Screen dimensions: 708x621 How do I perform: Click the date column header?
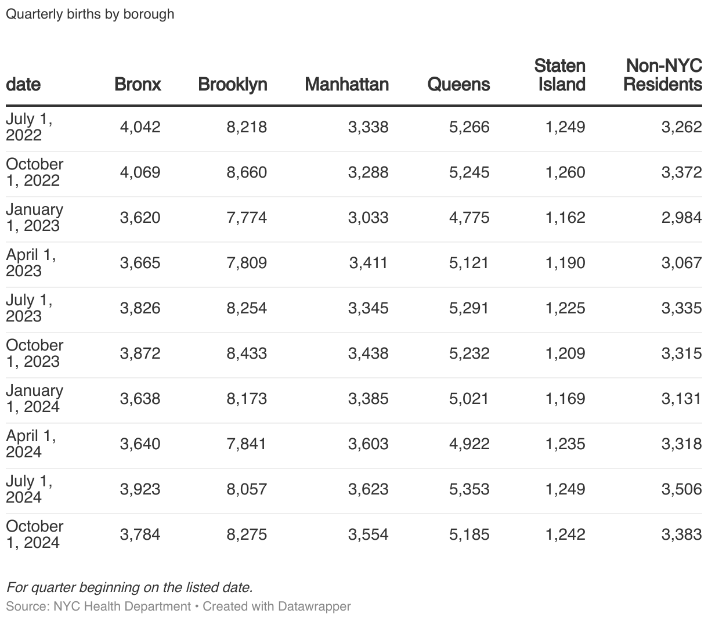23,84
